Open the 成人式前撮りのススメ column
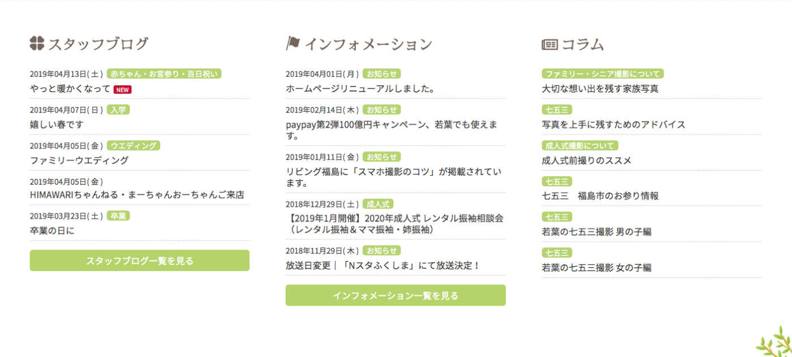Image resolution: width=792 pixels, height=357 pixels. [x=586, y=160]
